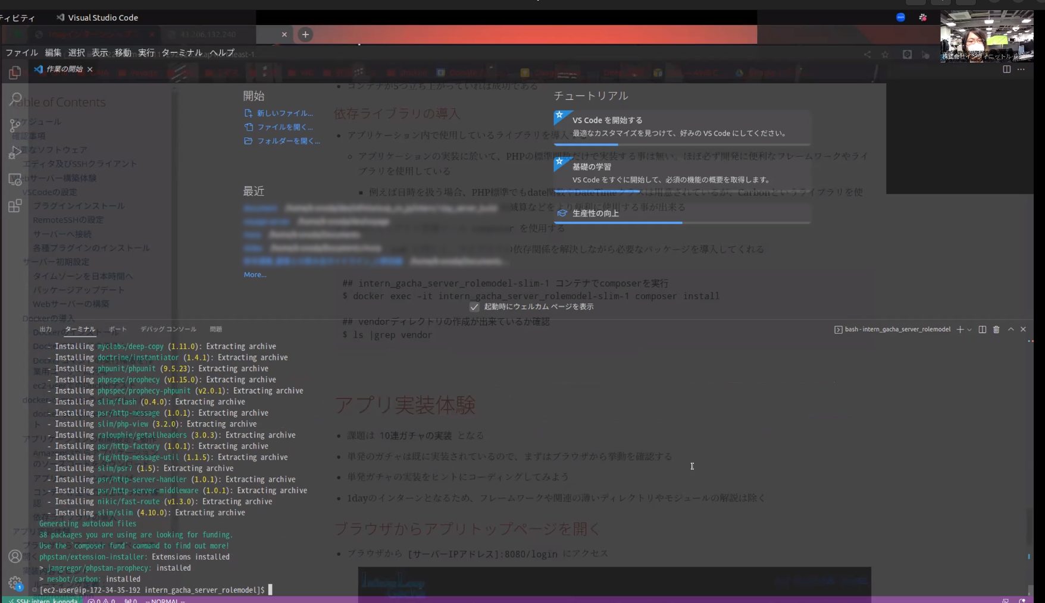Click the Visual Studio Code app menu in the top bar

click(x=97, y=18)
